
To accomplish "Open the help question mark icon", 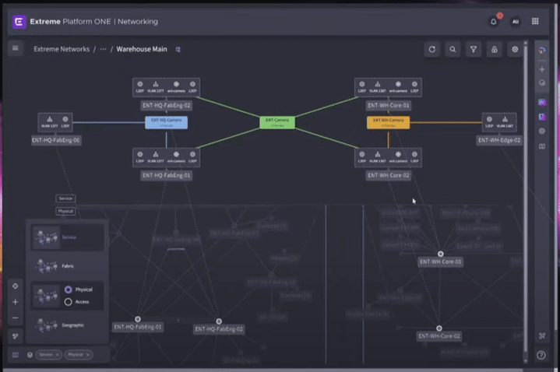I will point(541,355).
